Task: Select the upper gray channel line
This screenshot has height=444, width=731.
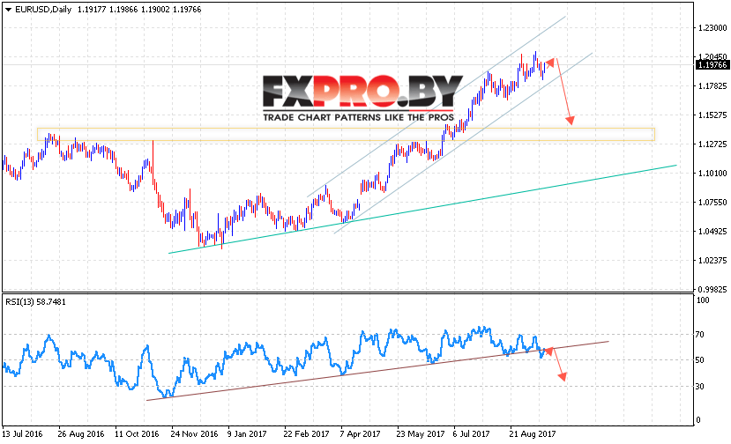Action: coord(436,107)
